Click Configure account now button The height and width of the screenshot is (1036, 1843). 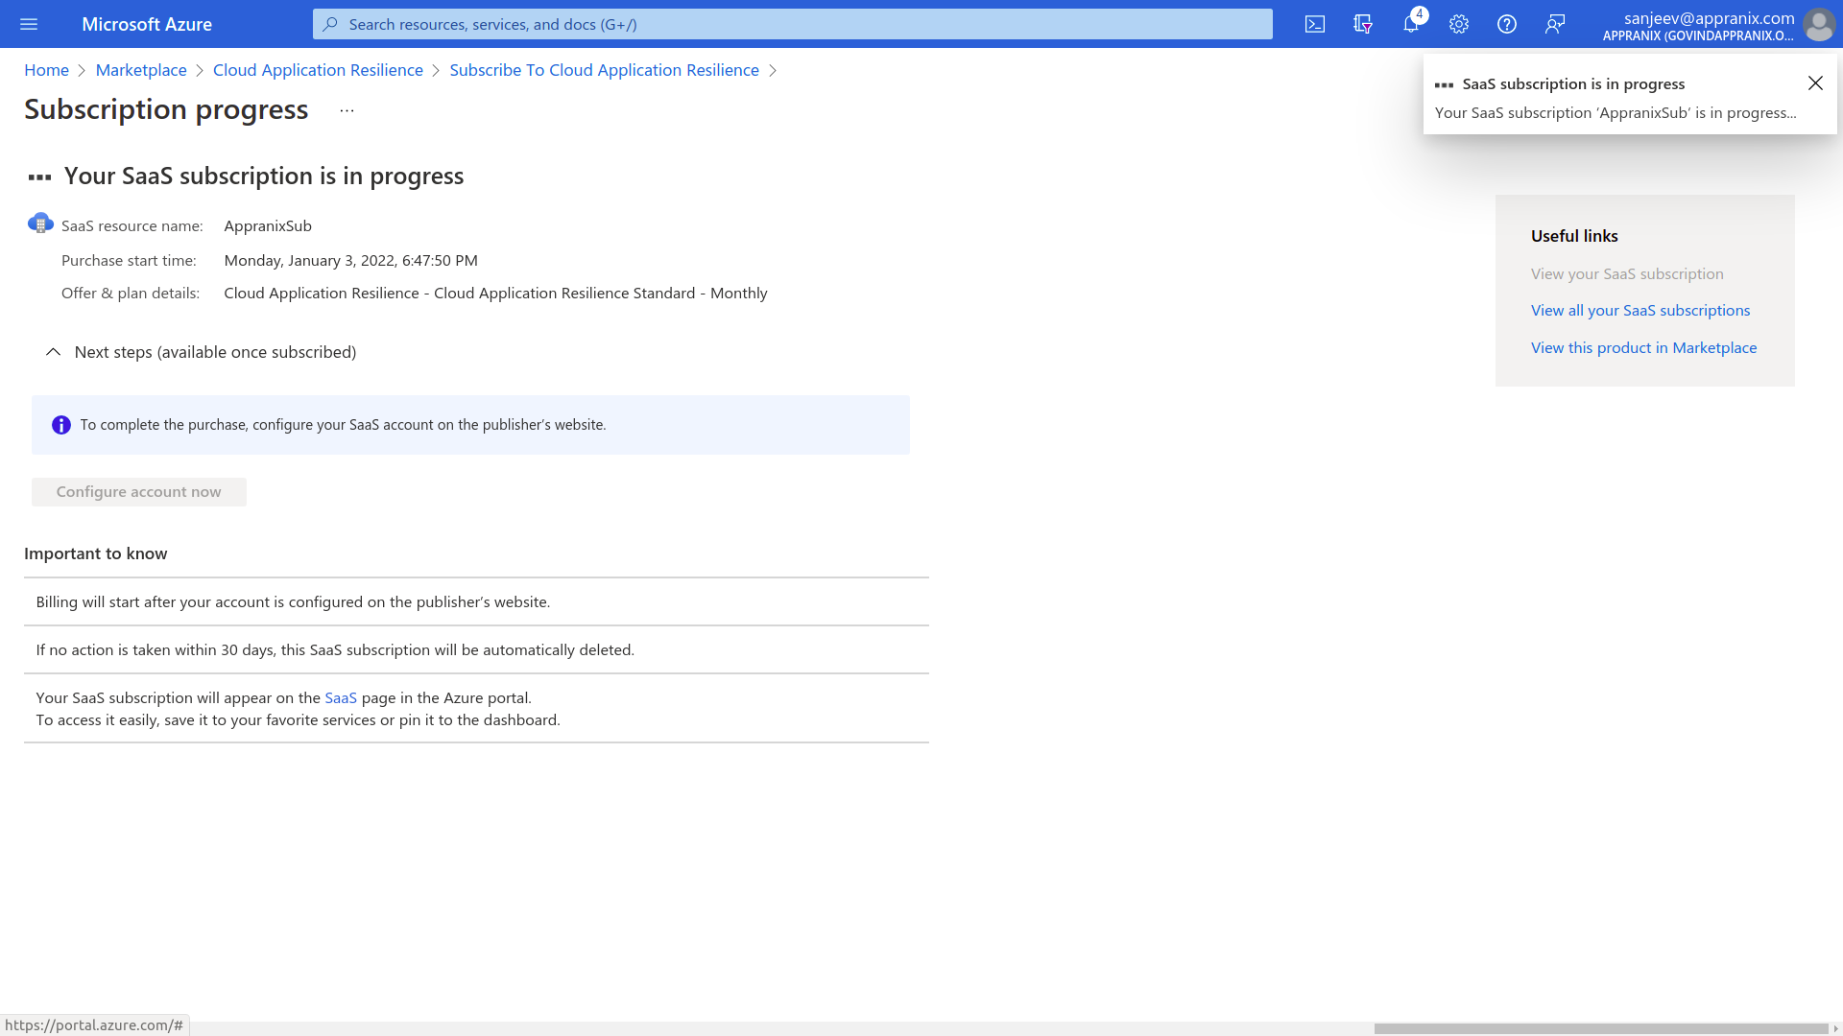click(139, 492)
